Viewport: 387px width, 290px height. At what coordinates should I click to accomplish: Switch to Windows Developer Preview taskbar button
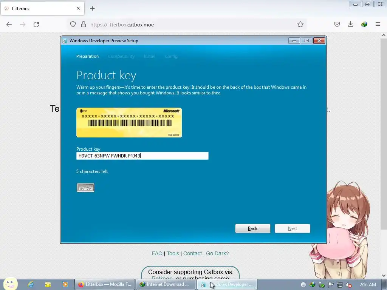[227, 284]
